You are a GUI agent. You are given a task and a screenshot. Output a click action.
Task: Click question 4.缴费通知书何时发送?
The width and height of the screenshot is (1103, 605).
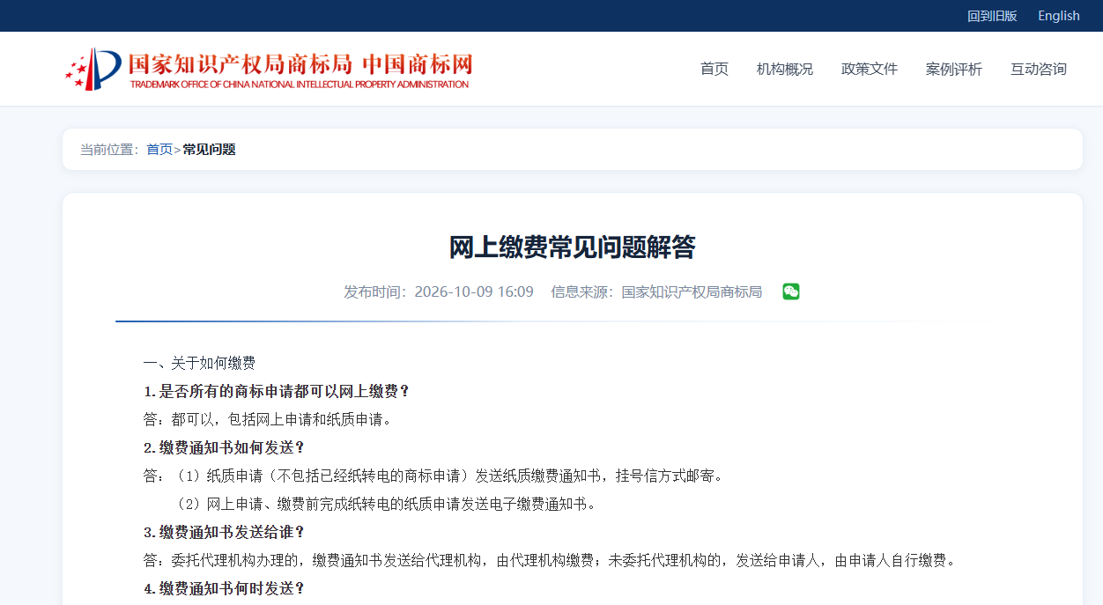pyautogui.click(x=224, y=588)
